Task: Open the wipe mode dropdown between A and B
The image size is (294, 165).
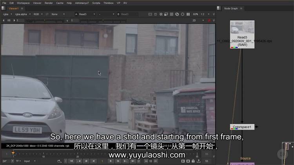Action: coord(106,14)
